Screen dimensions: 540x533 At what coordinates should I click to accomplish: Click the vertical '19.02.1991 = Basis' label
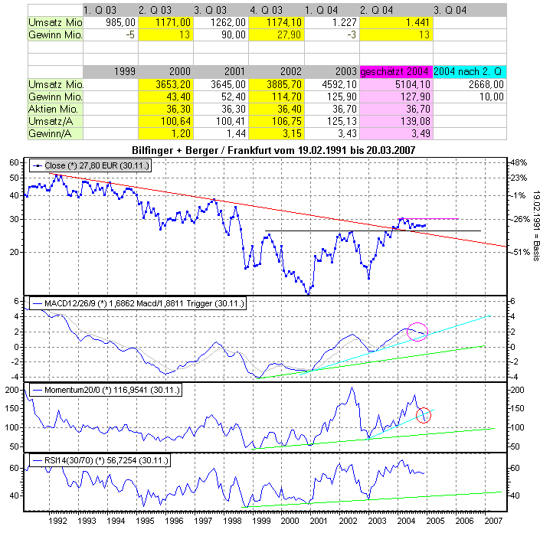(535, 226)
